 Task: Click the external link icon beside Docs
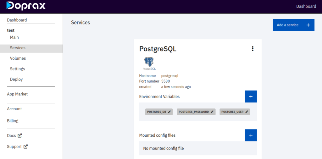pyautogui.click(x=20, y=136)
